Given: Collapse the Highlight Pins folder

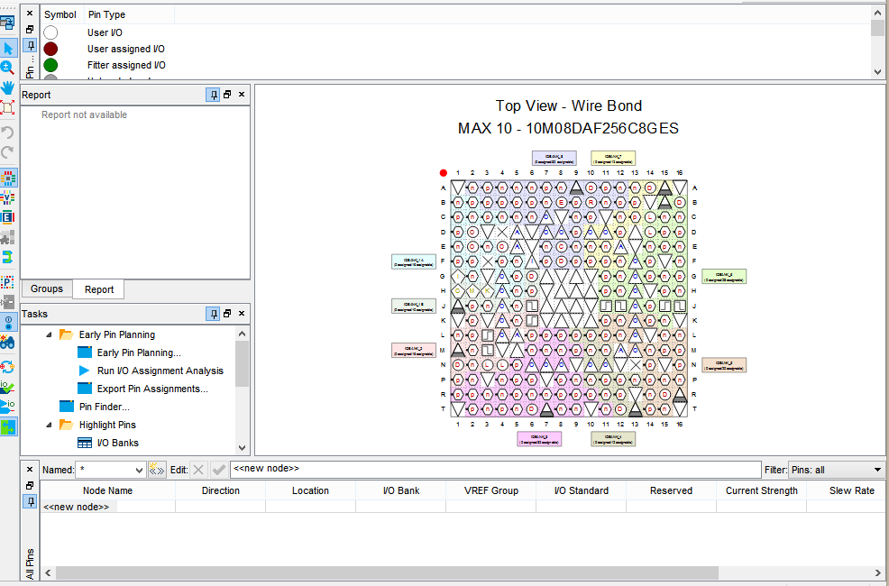Looking at the screenshot, I should [48, 425].
